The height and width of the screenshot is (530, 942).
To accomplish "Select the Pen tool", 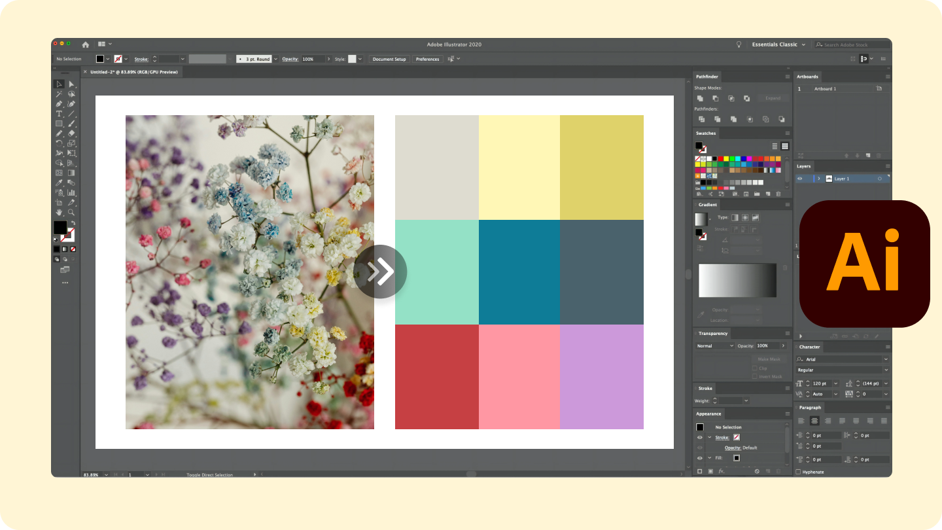I will (59, 104).
